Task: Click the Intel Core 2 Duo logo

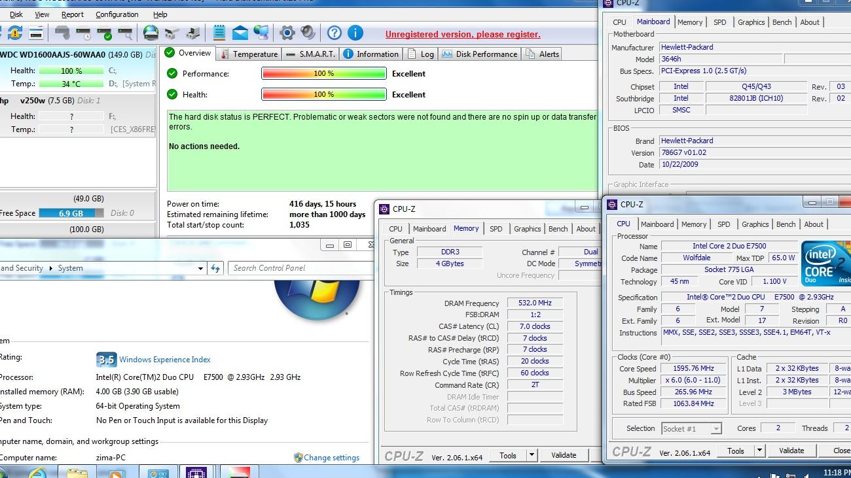Action: (x=825, y=264)
